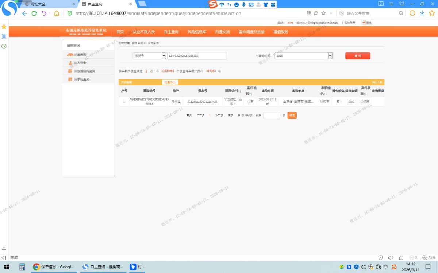Select 从人查询 in the sidebar
This screenshot has width=438, height=273.
80,63
